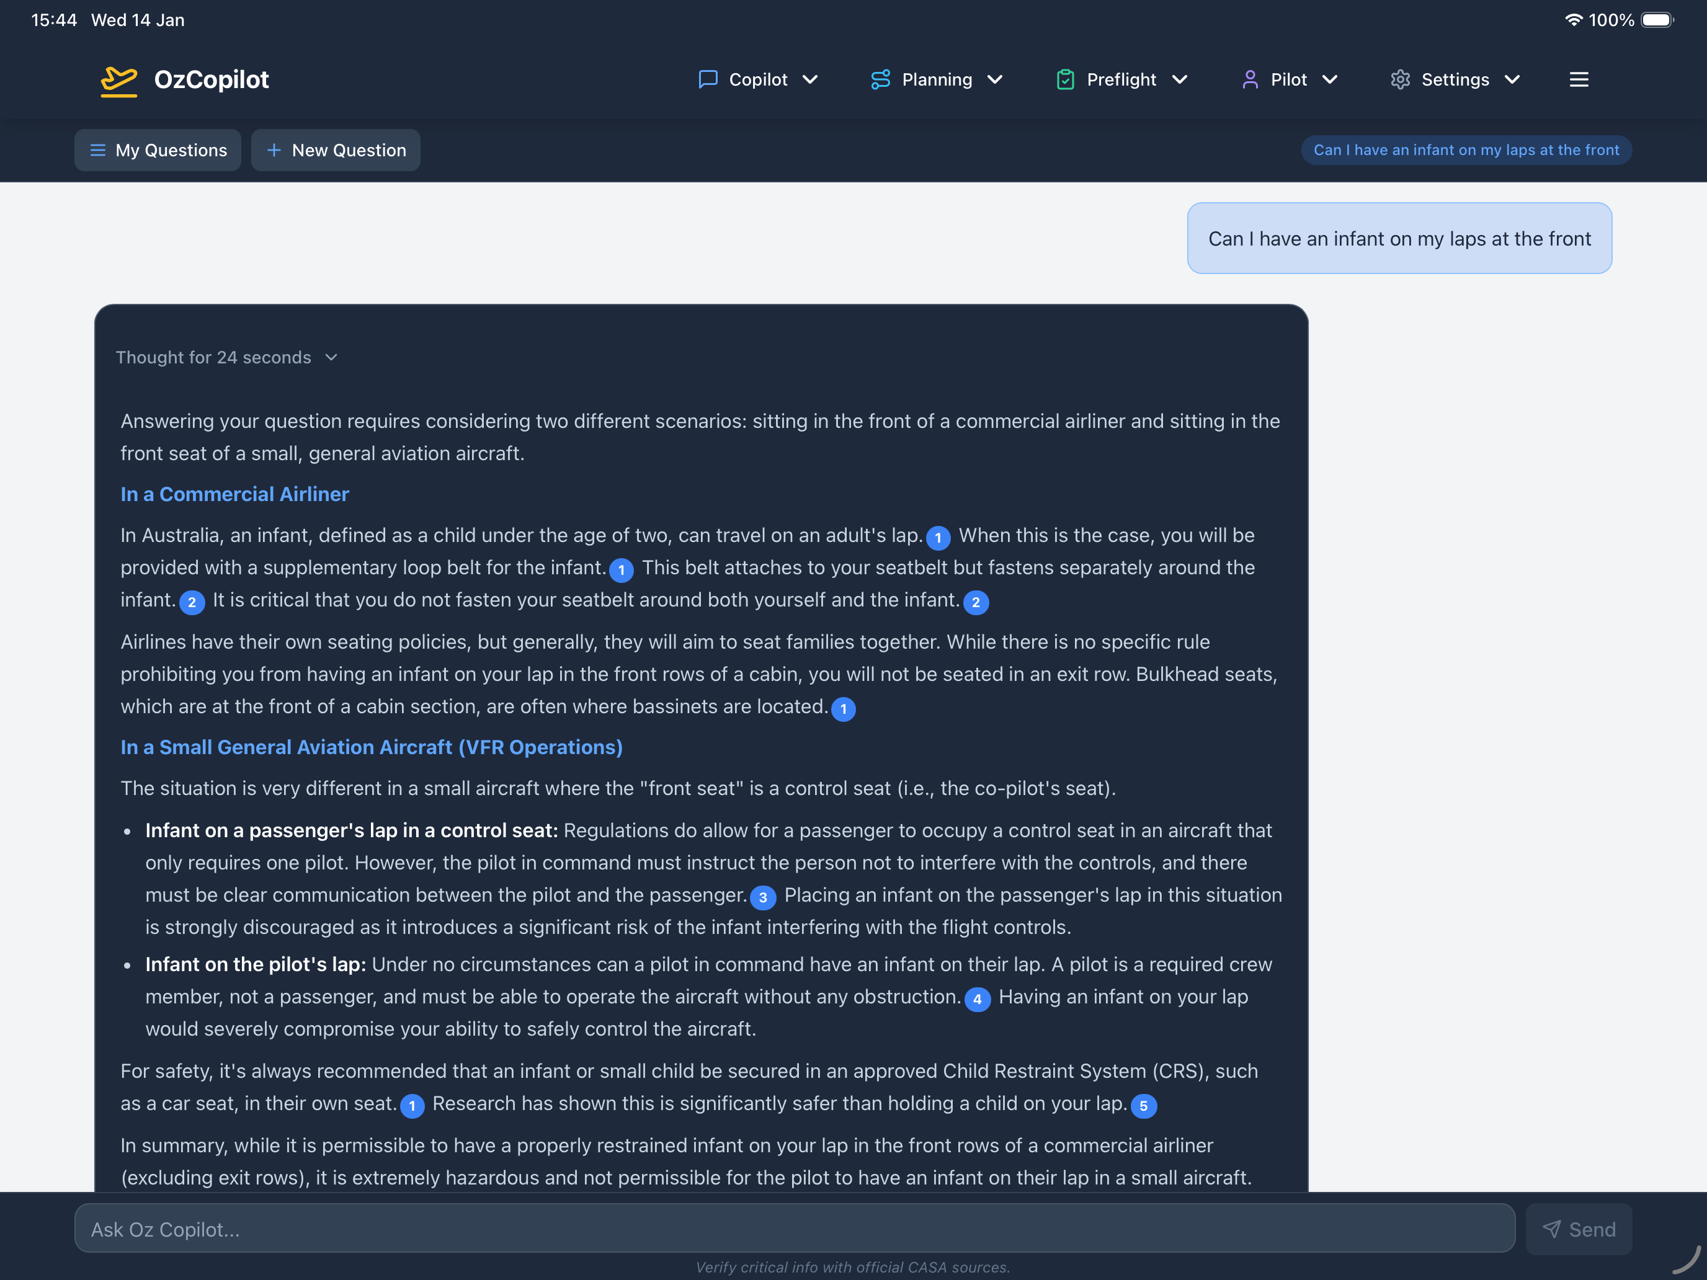Click the Planning route icon
Screen dimensions: 1707x1280
pyautogui.click(x=881, y=79)
